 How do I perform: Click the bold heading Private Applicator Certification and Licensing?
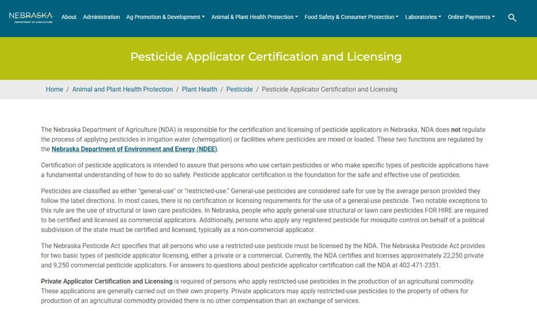[x=106, y=281]
